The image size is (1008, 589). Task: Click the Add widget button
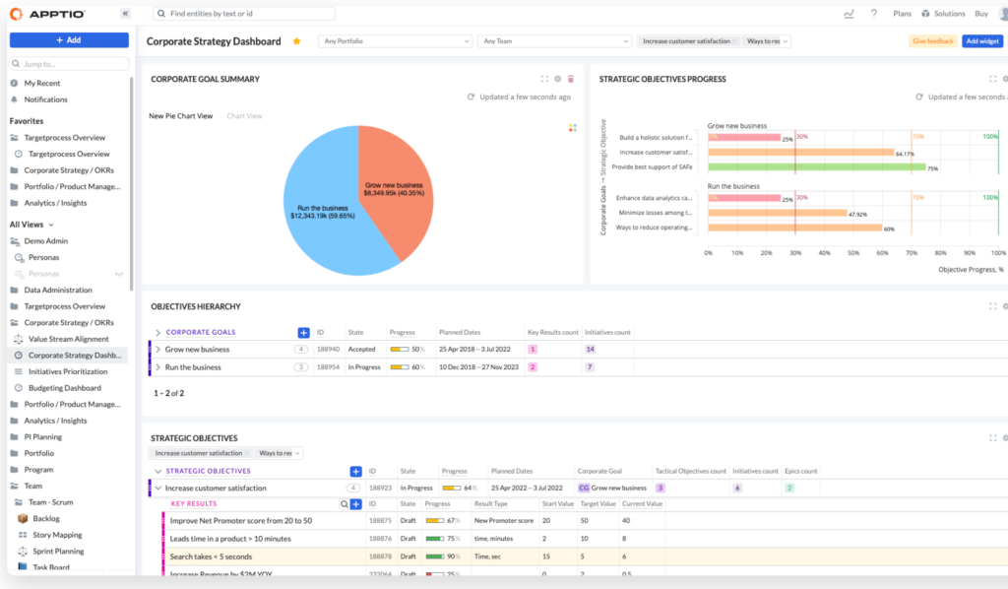click(x=982, y=41)
